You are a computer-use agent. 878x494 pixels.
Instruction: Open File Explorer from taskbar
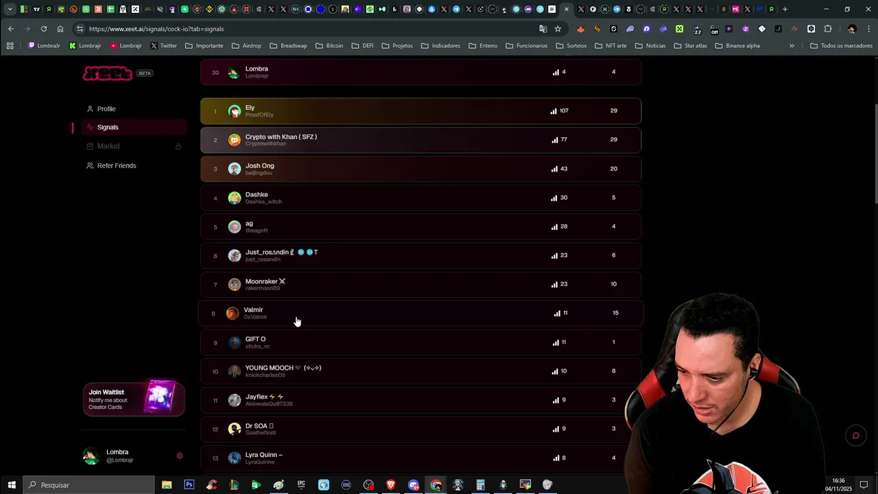pos(167,485)
